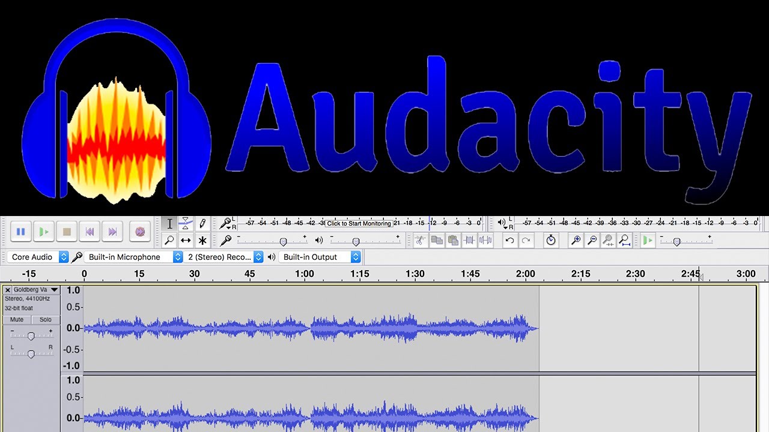Mute the Goldberg Va track
769x432 pixels.
pos(17,320)
